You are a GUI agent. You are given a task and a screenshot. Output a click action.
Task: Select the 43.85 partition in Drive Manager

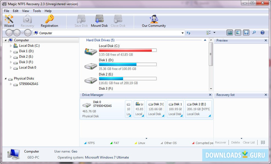coord(139,109)
